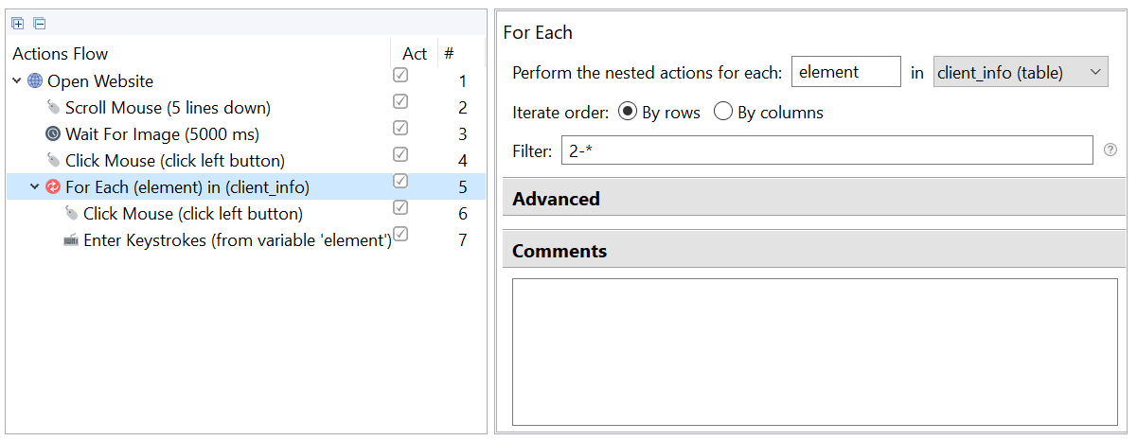Screen dimensions: 1137x441
Task: Open the Filter help question mark icon
Action: pyautogui.click(x=1110, y=150)
